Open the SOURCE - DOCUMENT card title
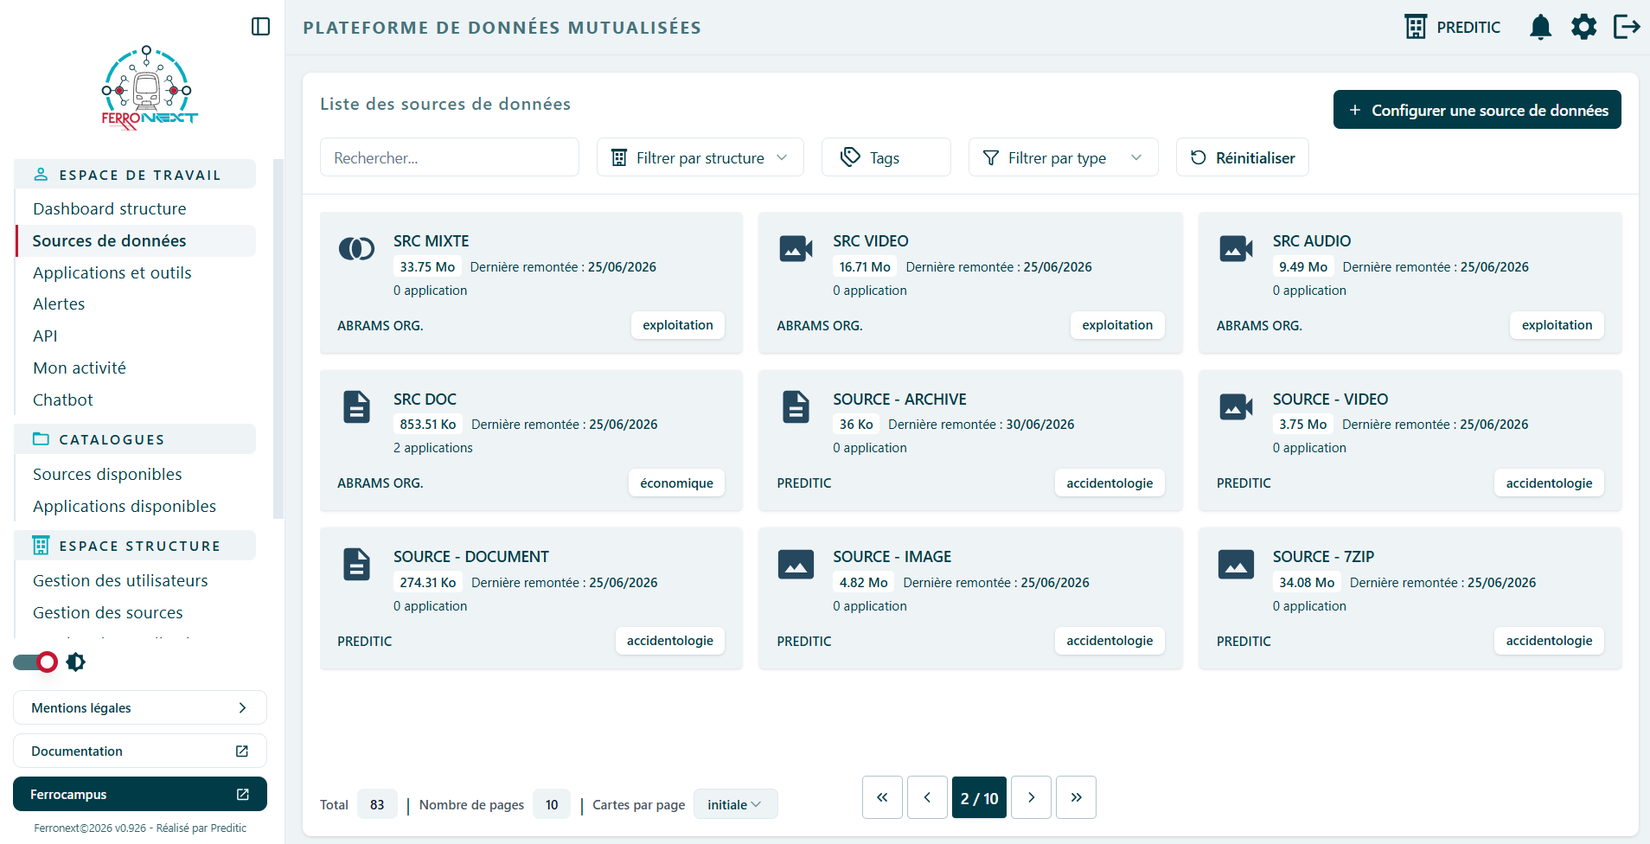The height and width of the screenshot is (844, 1650). pos(471,557)
